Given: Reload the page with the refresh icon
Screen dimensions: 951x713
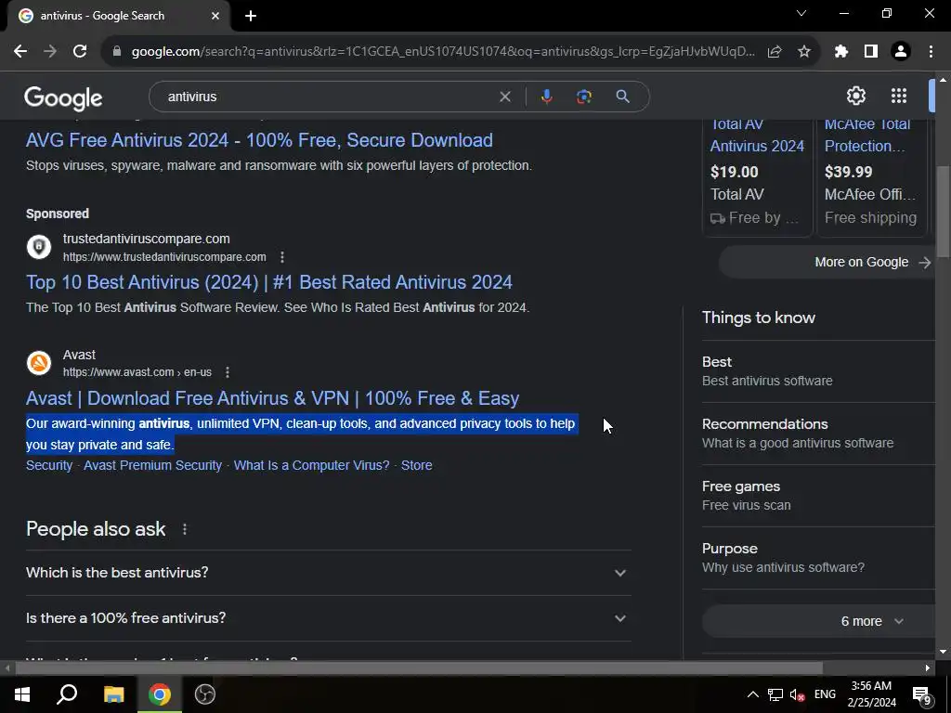Looking at the screenshot, I should pos(80,52).
